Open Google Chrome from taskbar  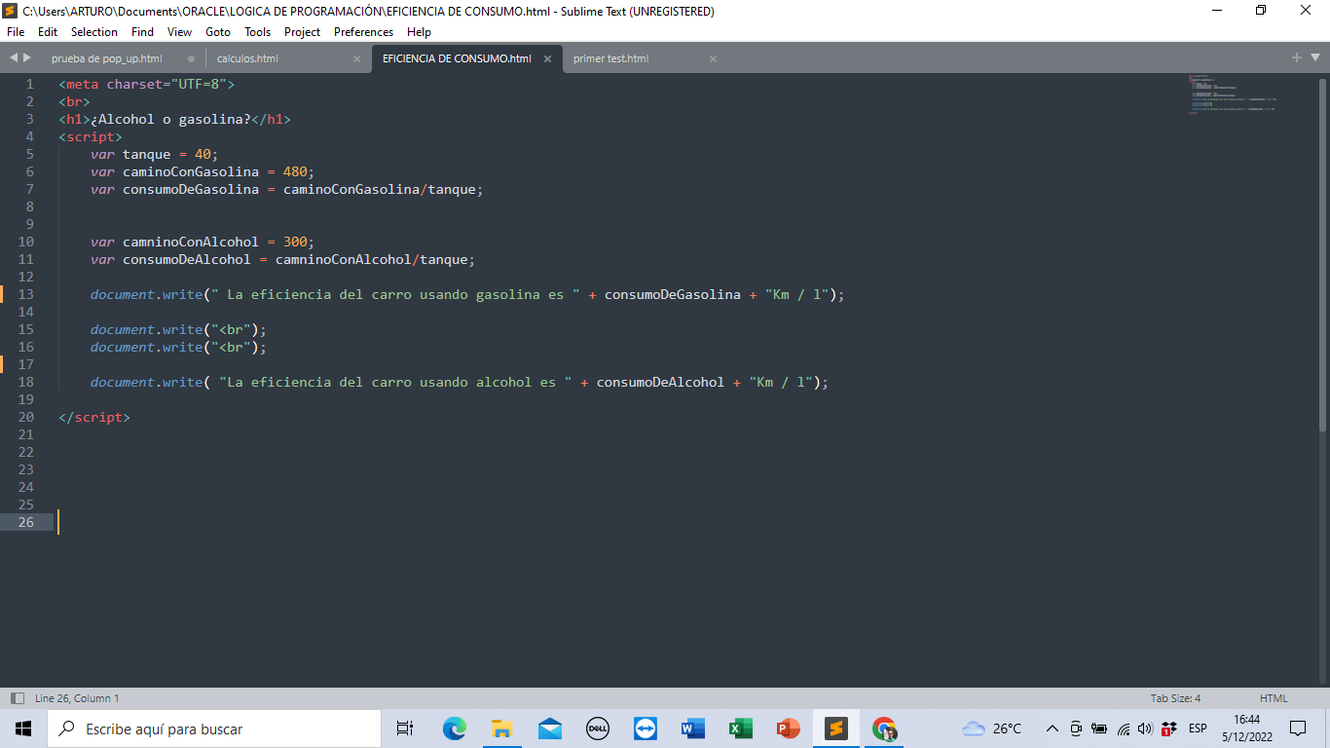(883, 729)
